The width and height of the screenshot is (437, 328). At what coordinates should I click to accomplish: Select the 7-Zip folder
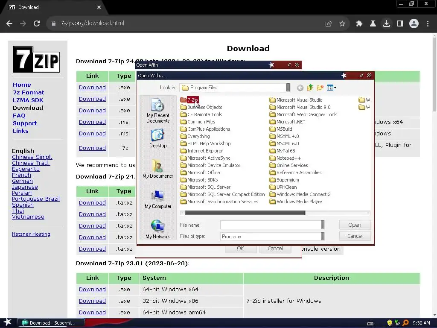click(189, 100)
